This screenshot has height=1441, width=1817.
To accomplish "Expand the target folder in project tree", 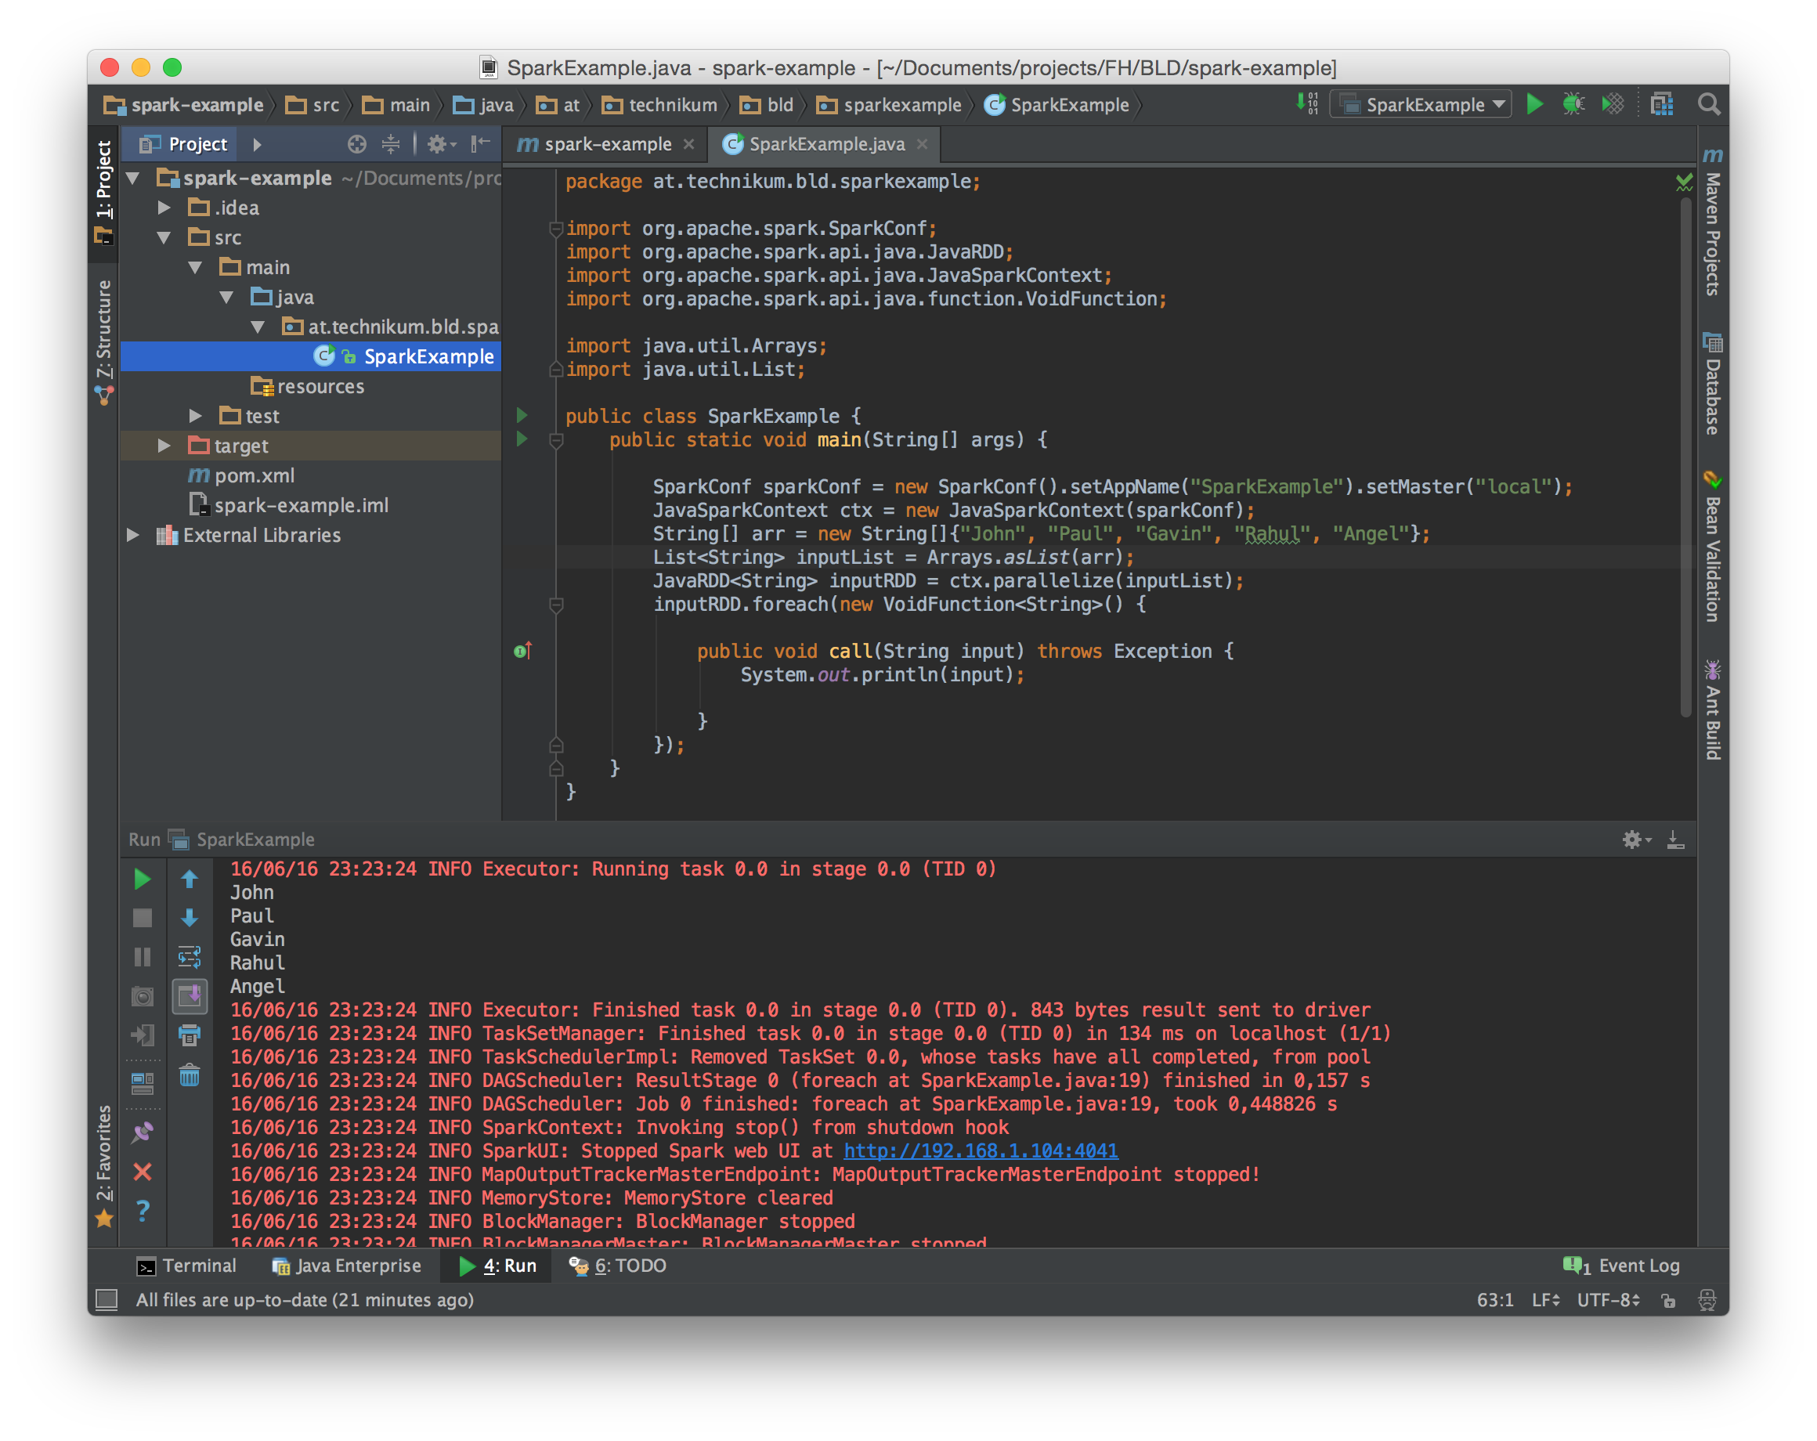I will 164,446.
